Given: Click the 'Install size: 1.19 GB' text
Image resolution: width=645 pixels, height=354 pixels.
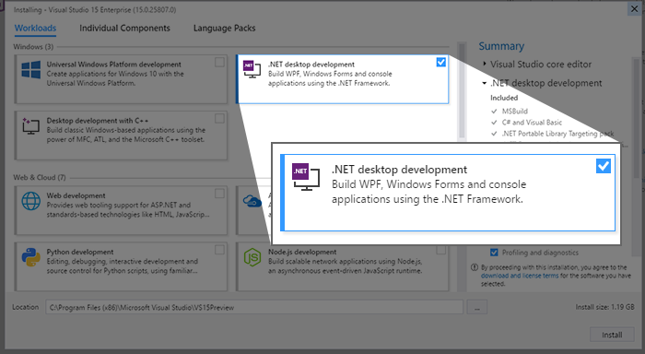Looking at the screenshot, I should 604,307.
